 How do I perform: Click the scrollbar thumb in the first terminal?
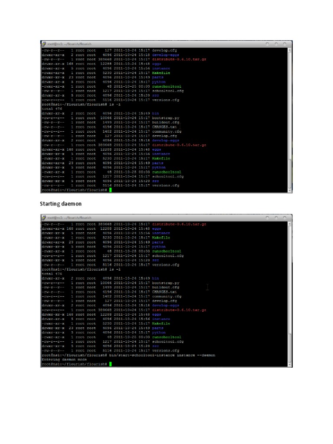point(289,173)
